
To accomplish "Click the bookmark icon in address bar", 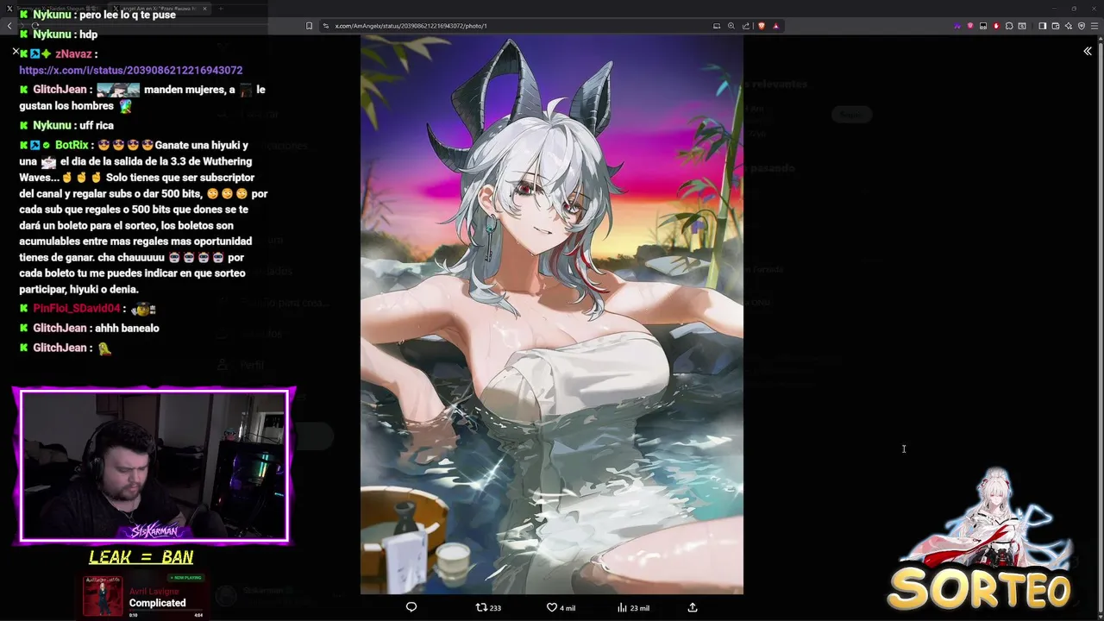I will 309,26.
